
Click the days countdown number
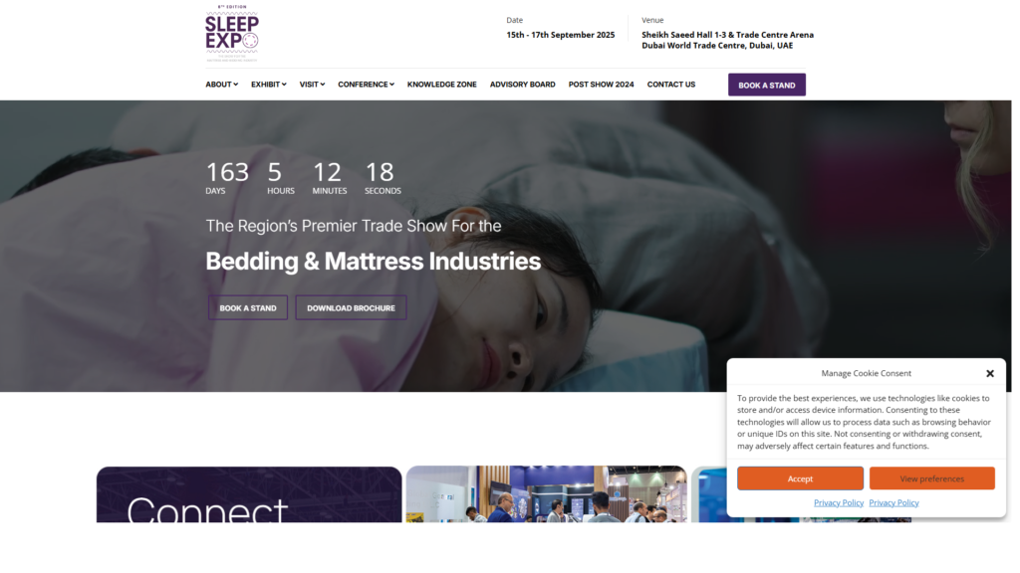point(227,172)
